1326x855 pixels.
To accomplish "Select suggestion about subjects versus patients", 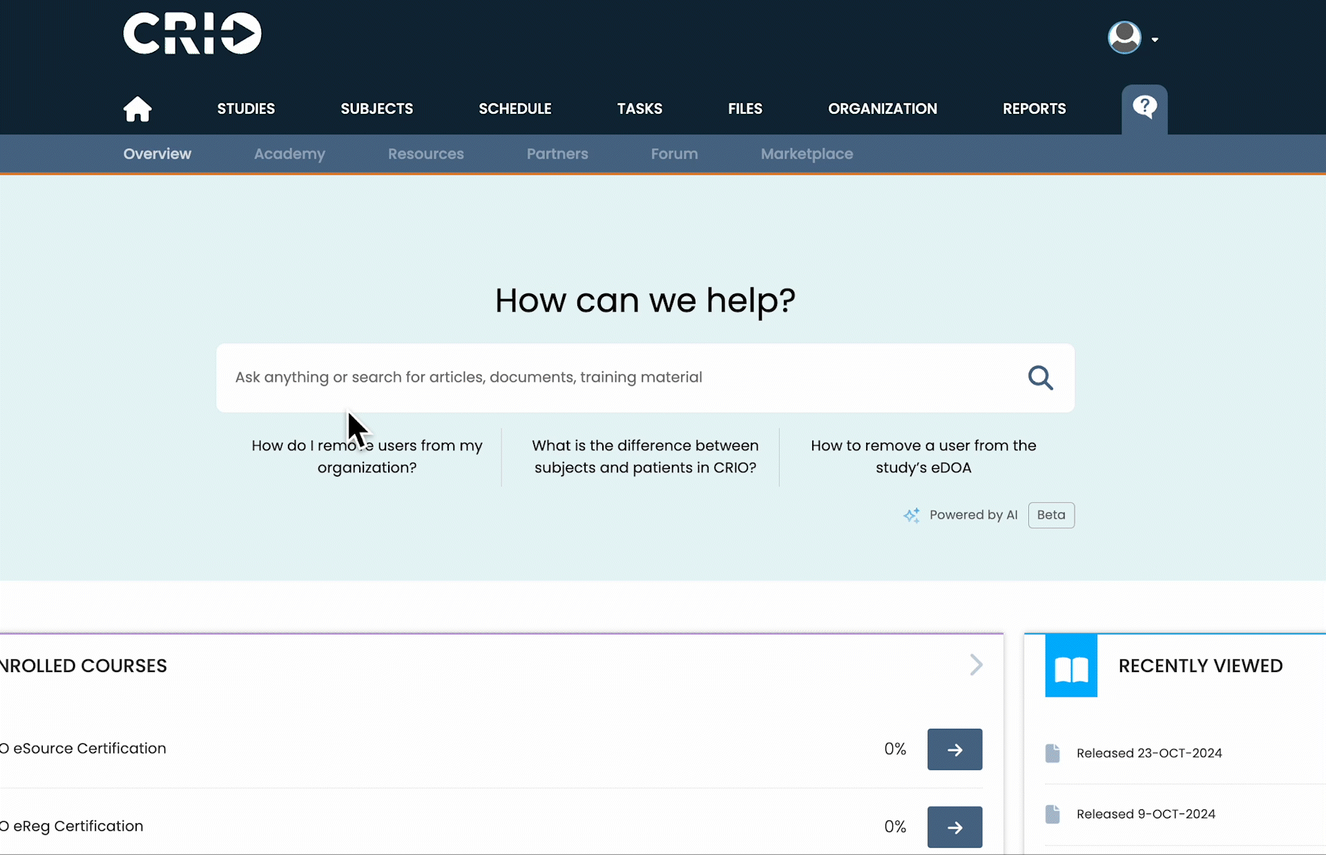I will (645, 457).
